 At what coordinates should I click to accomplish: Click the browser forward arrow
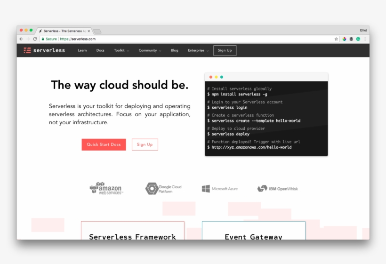tap(28, 39)
